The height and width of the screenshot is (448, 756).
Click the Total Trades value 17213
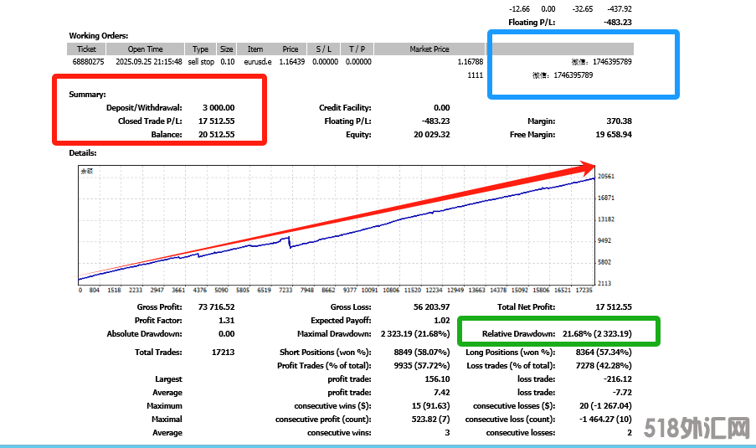coord(224,353)
